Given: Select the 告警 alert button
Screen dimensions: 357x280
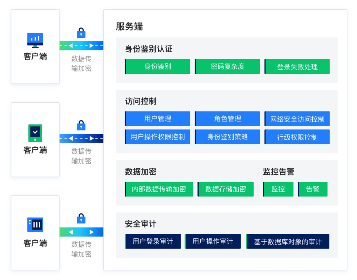Looking at the screenshot, I should tap(313, 189).
